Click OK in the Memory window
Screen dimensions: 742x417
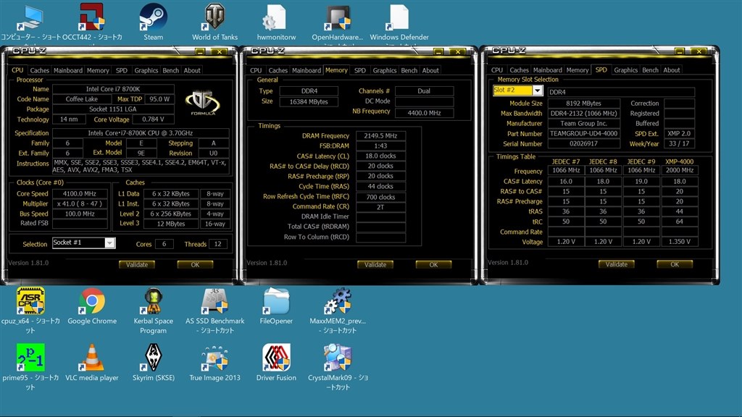(x=433, y=265)
